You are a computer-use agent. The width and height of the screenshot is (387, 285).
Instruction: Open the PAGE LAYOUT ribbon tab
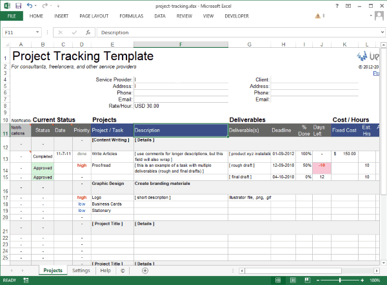(x=94, y=16)
